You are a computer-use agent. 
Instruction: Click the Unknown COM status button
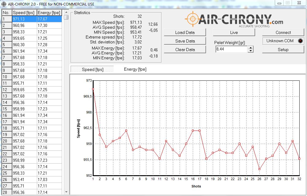point(283,41)
